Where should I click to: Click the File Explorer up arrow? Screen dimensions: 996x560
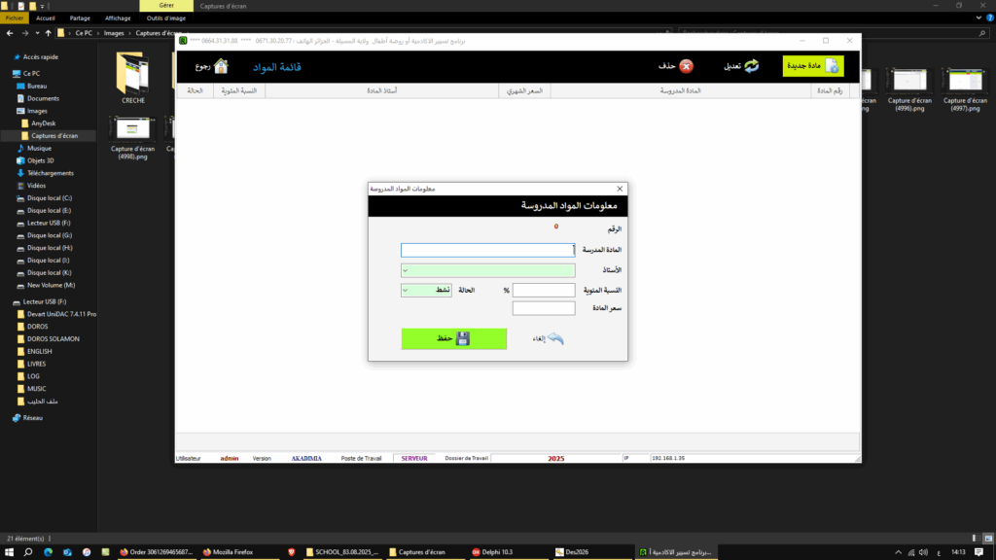(x=47, y=33)
